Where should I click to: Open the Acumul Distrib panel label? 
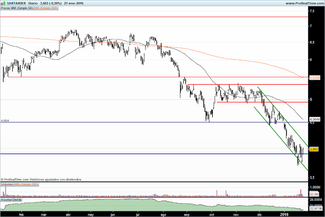[11, 200]
